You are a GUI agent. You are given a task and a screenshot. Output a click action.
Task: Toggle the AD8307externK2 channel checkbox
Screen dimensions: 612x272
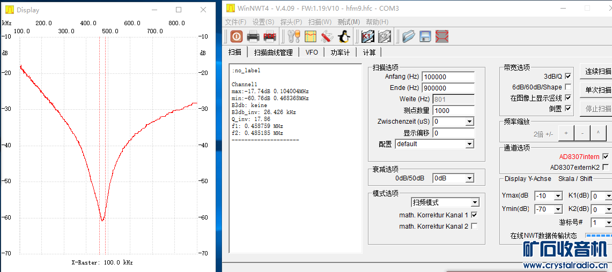click(606, 167)
